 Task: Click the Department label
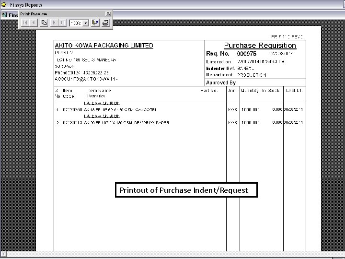tap(219, 75)
